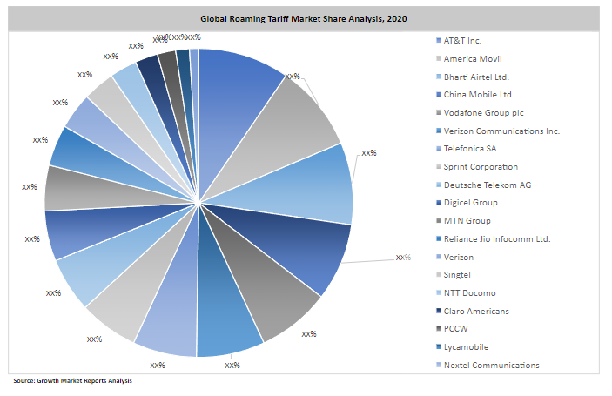Click the China Mobile Ltd. legend swatch
This screenshot has width=612, height=396.
point(439,95)
